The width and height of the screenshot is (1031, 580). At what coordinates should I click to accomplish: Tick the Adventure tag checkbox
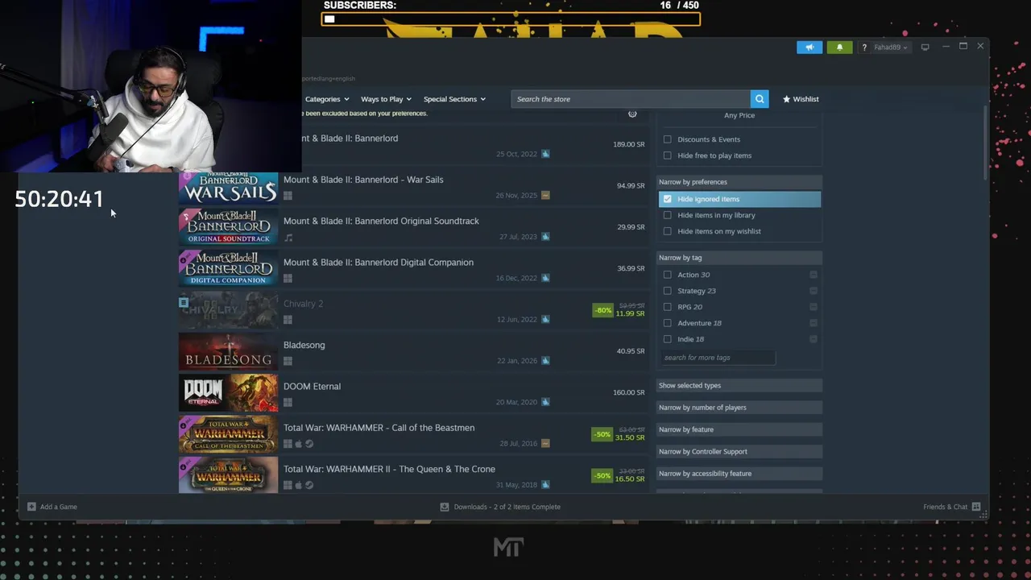click(x=667, y=323)
